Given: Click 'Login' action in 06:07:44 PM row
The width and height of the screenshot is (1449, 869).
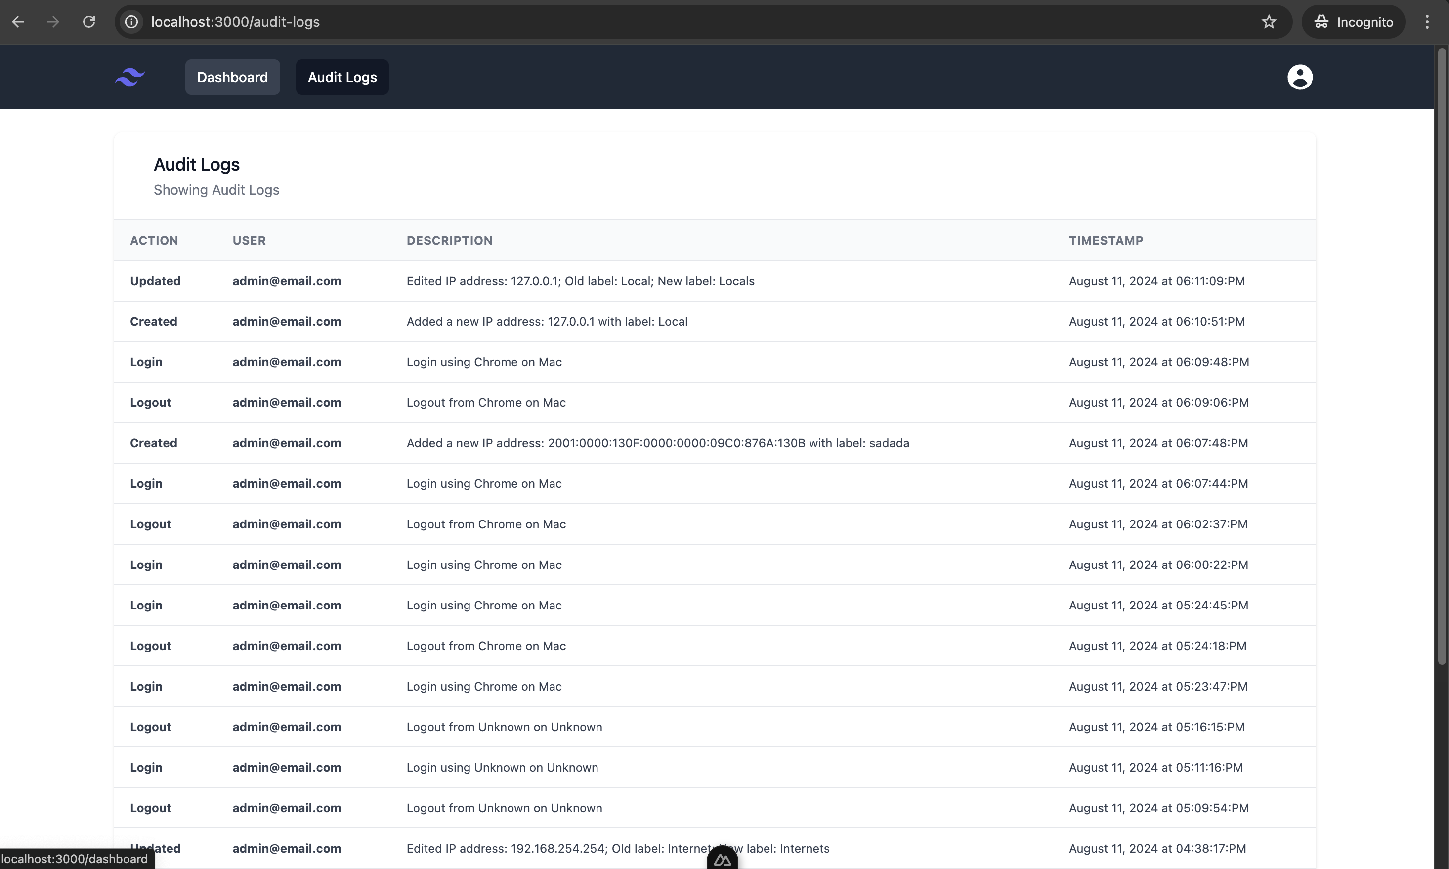Looking at the screenshot, I should pos(146,484).
